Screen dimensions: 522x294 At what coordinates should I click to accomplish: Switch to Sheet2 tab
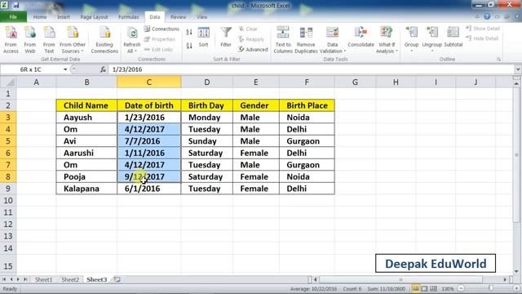click(x=70, y=279)
